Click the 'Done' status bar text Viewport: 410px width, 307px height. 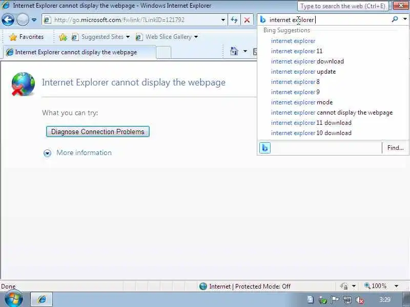8,287
